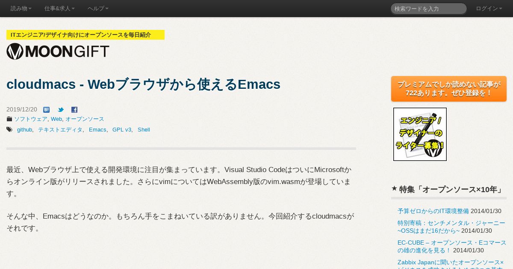This screenshot has width=513, height=269.
Task: Click the github tag
Action: pos(24,129)
